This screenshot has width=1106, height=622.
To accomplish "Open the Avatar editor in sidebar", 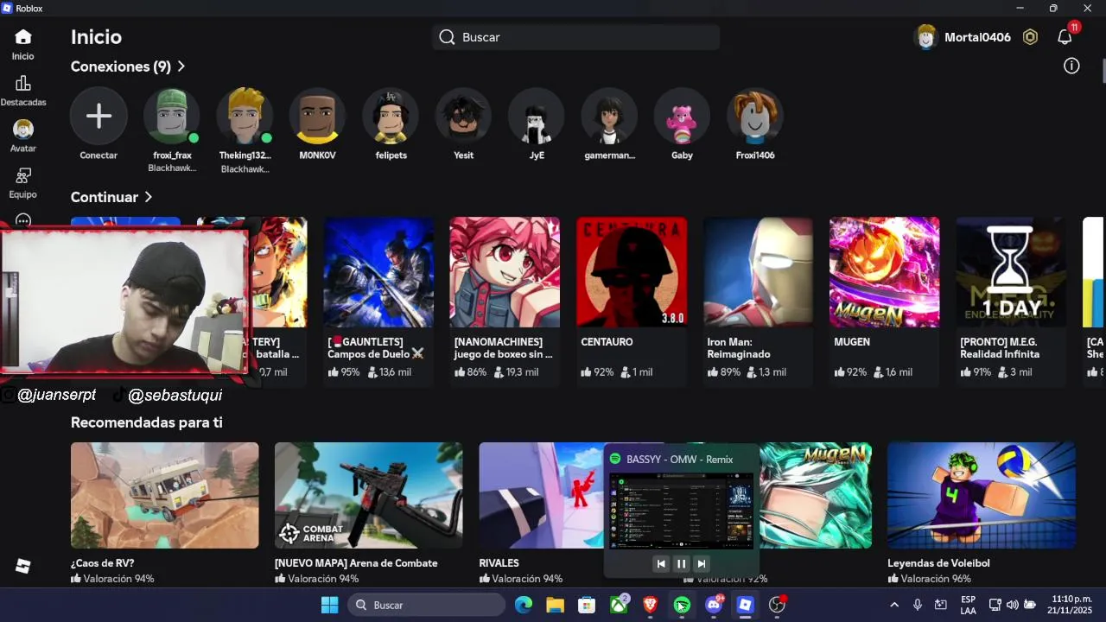I will [x=23, y=130].
